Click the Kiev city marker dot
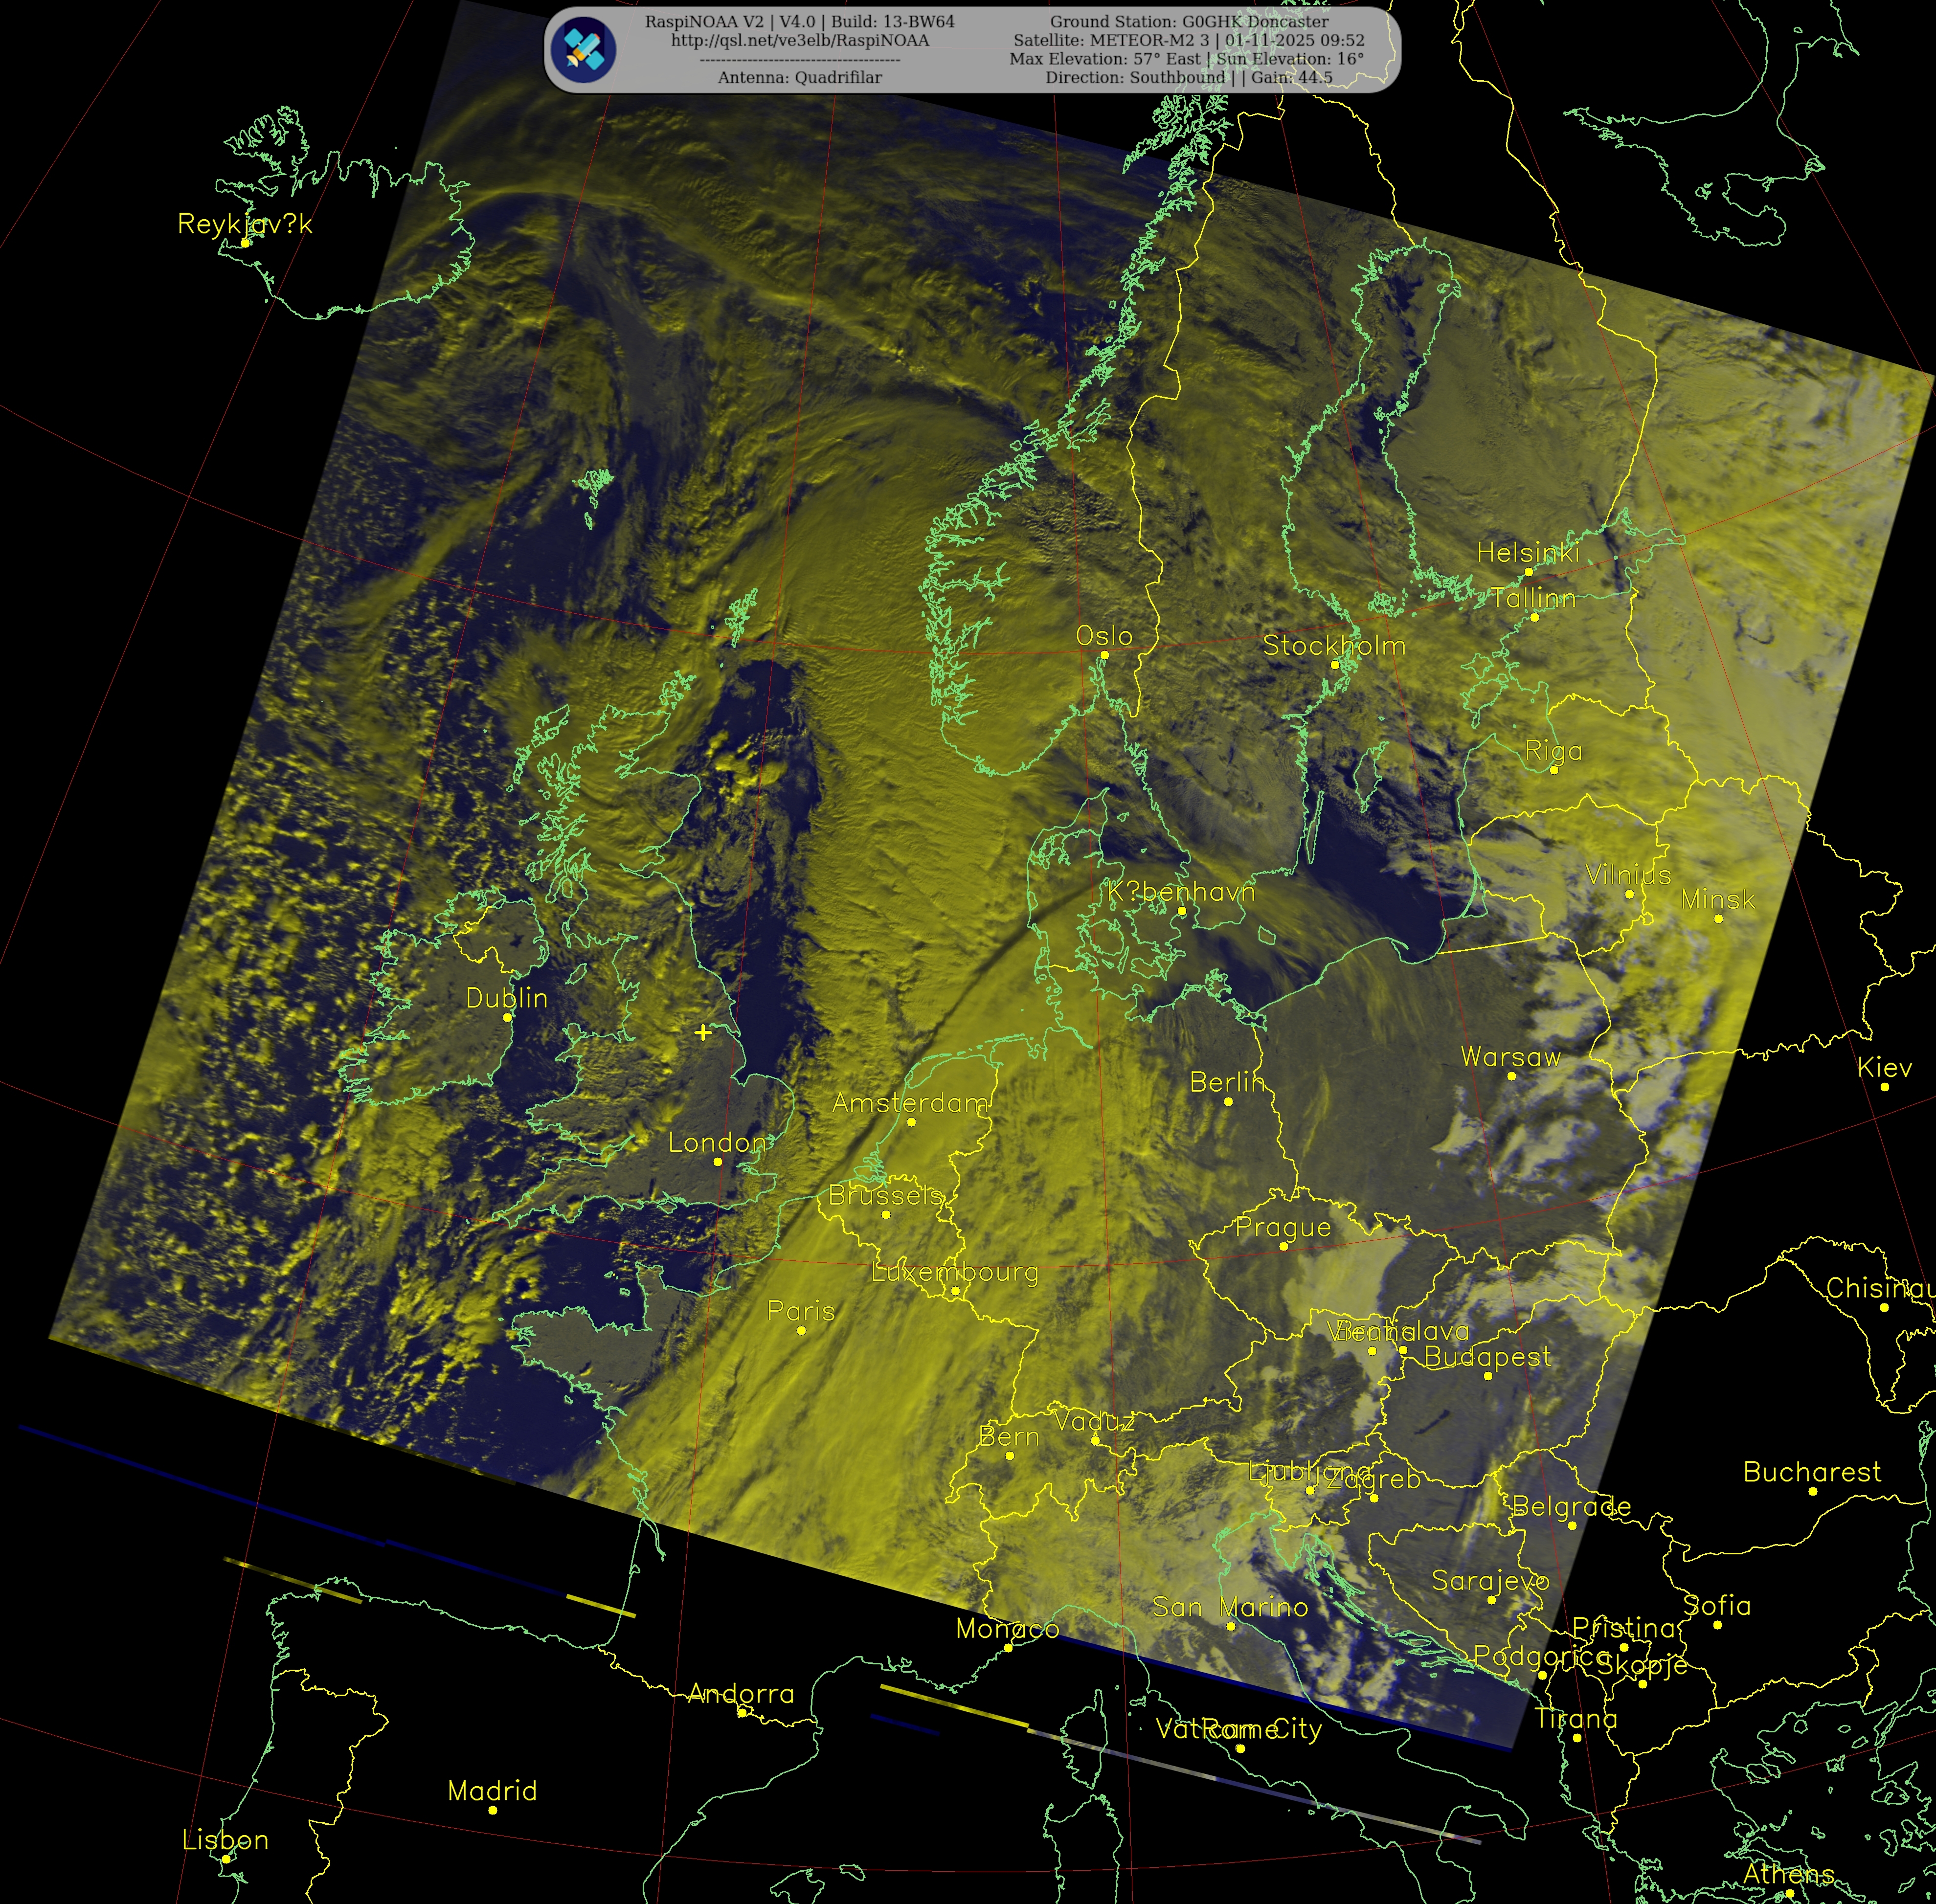 point(1884,1087)
